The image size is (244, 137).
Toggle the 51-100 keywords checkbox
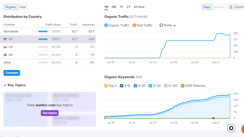(x=166, y=86)
